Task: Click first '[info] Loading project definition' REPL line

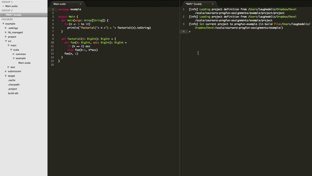Action: pyautogui.click(x=243, y=11)
